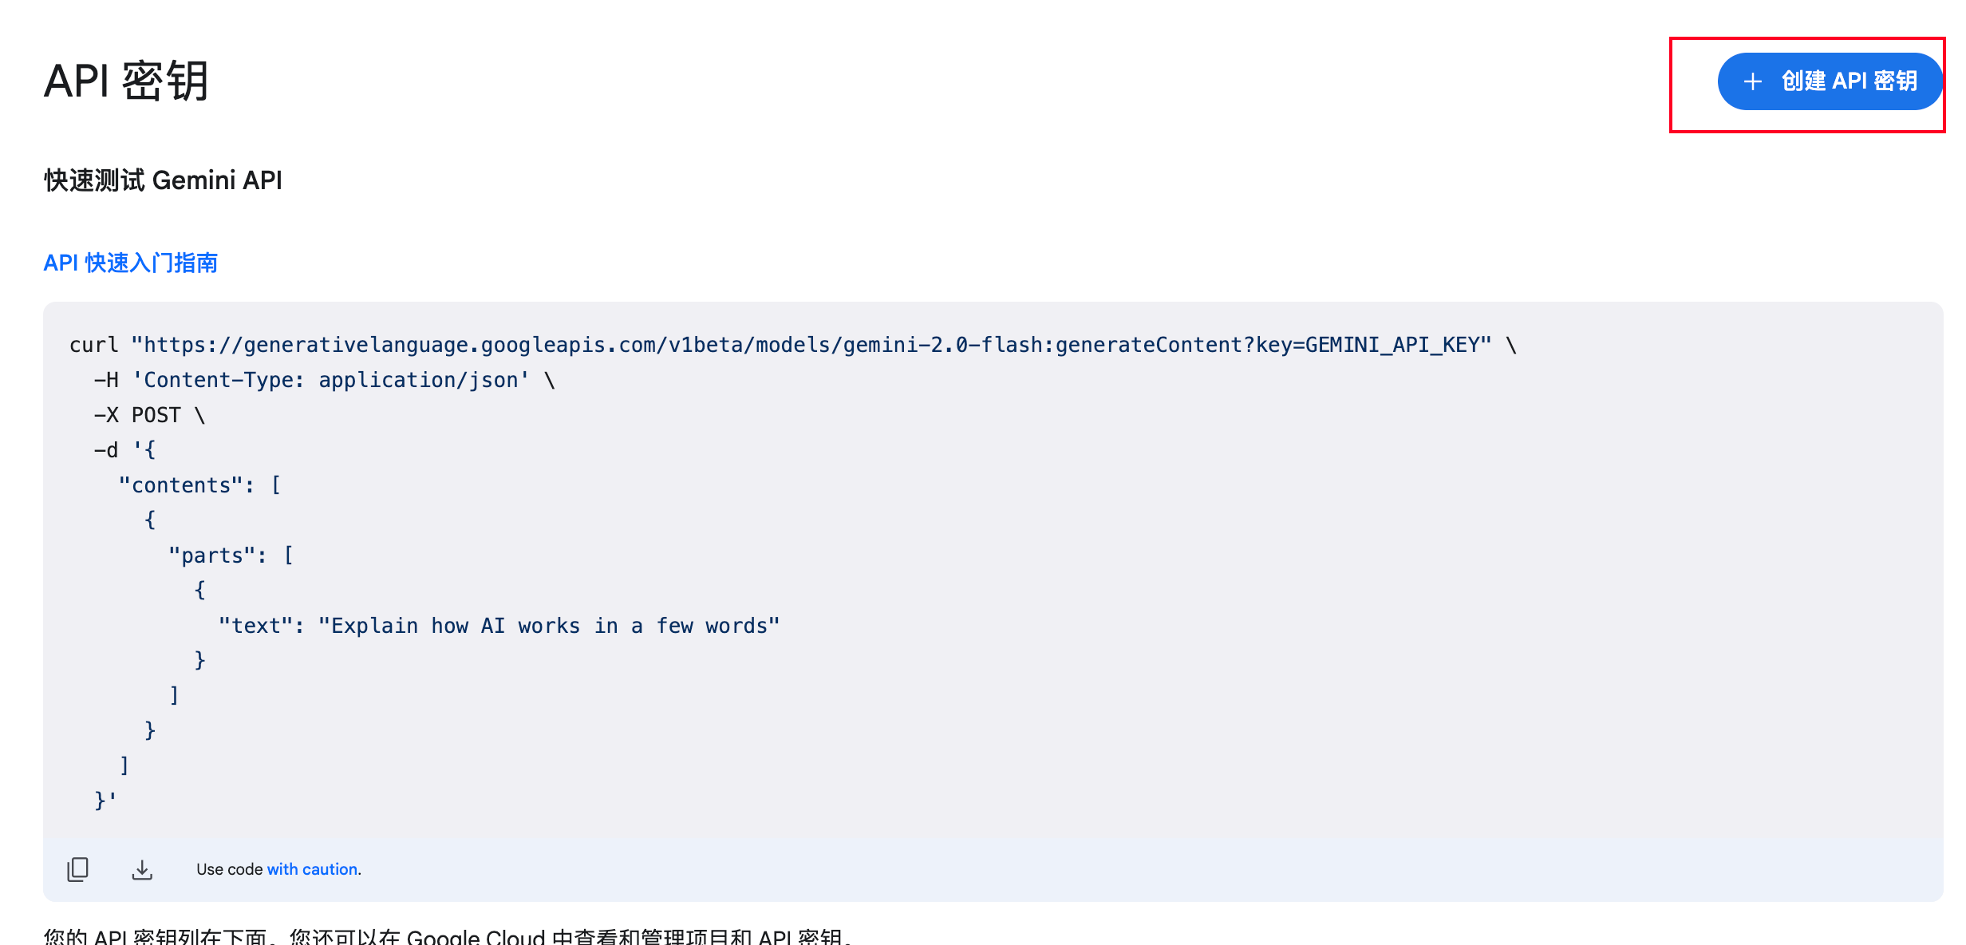Click the API 密钥 page heading

click(x=126, y=81)
